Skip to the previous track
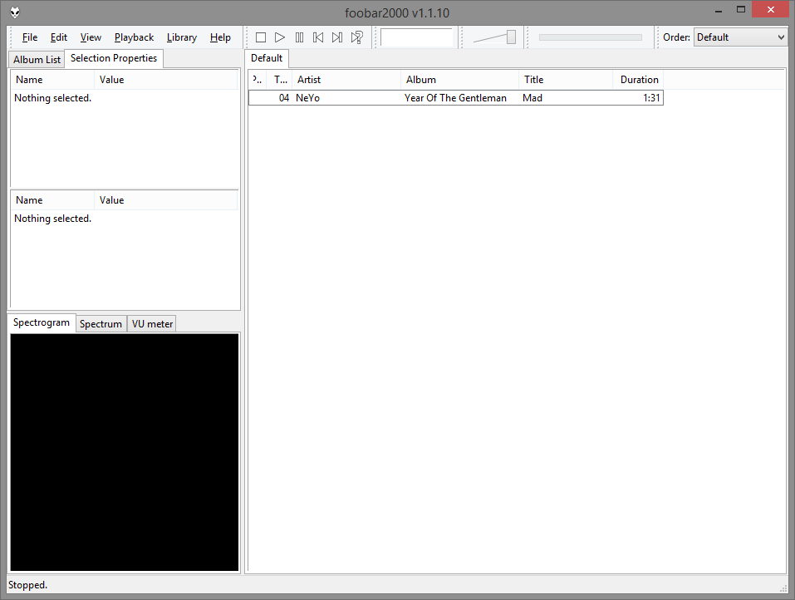The image size is (795, 600). point(318,37)
